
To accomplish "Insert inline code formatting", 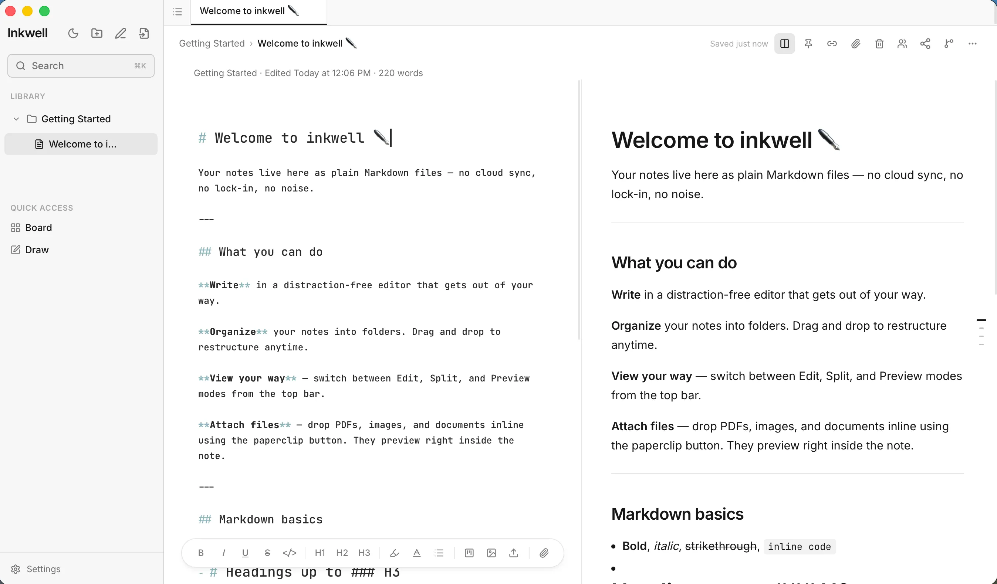I will [290, 553].
